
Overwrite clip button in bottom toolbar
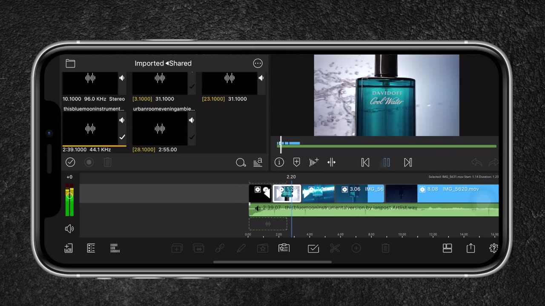(x=198, y=249)
